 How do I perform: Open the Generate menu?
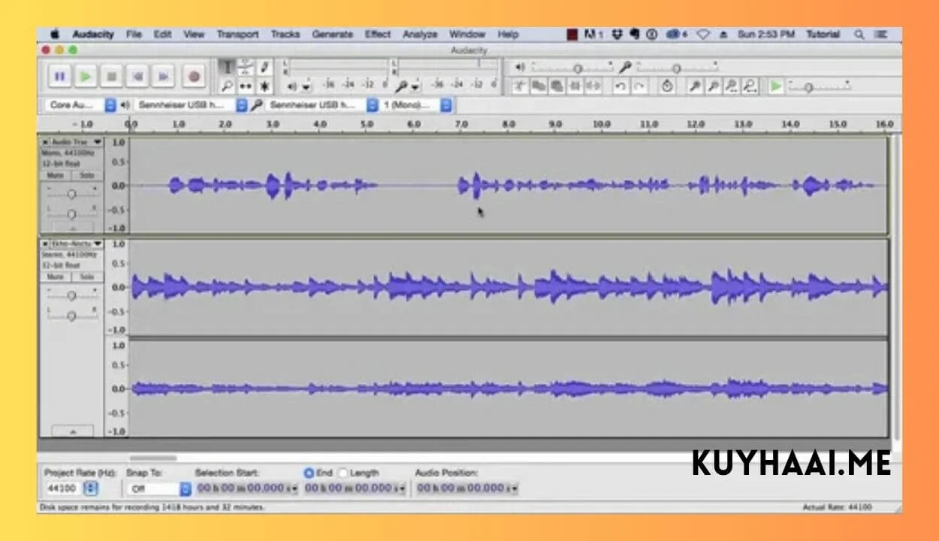[x=332, y=35]
